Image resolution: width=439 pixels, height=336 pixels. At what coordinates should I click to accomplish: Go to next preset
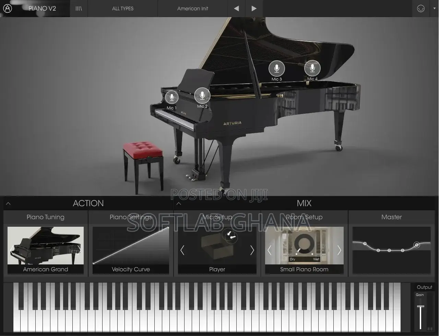click(254, 9)
